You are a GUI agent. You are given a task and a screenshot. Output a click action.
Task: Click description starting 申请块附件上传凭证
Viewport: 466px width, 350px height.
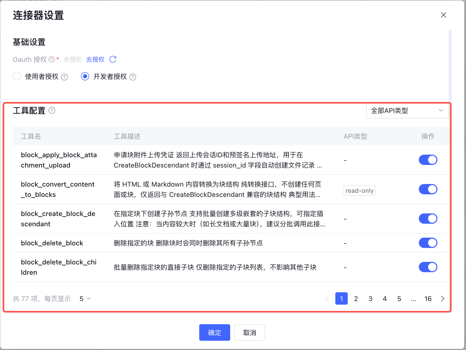tap(218, 160)
